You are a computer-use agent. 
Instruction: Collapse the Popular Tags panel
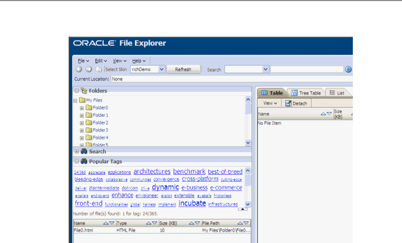[77, 161]
